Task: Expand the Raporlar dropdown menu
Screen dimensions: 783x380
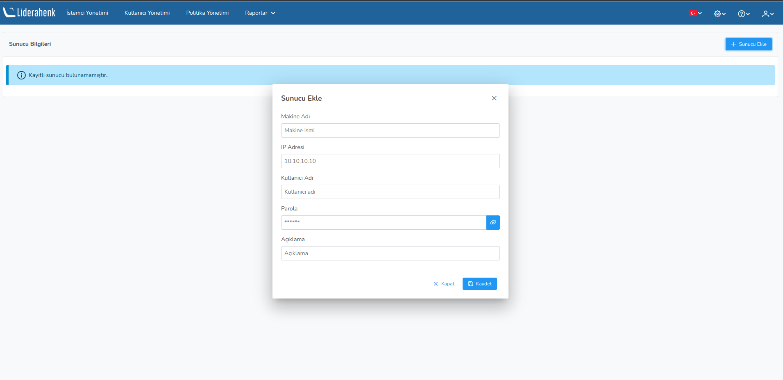Action: point(260,13)
